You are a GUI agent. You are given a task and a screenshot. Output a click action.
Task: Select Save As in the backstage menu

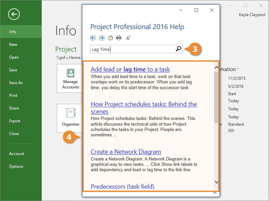click(x=16, y=83)
